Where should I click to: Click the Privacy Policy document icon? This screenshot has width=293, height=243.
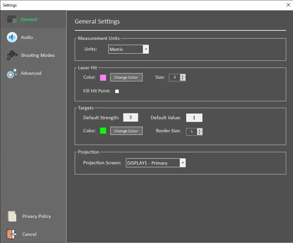[x=12, y=216]
